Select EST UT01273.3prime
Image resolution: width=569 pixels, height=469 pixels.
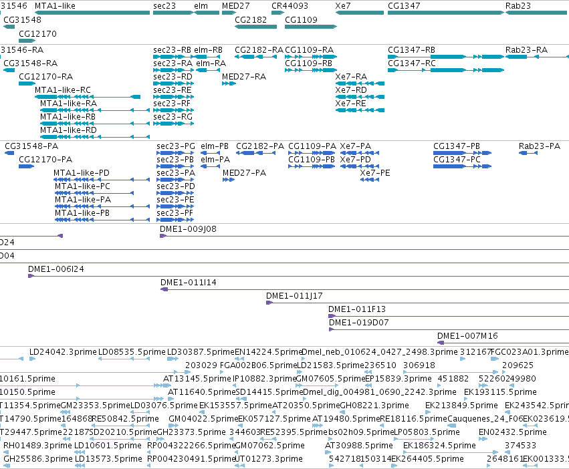pyautogui.click(x=240, y=466)
